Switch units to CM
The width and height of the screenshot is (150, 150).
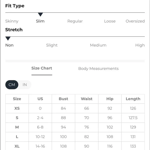coord(12,85)
